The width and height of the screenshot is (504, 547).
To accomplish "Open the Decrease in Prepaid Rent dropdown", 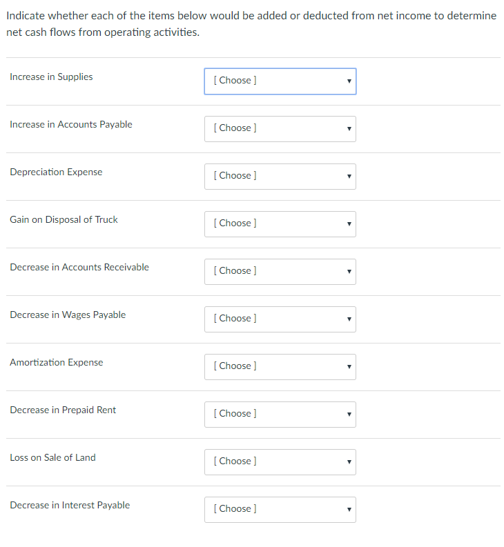I will click(280, 414).
